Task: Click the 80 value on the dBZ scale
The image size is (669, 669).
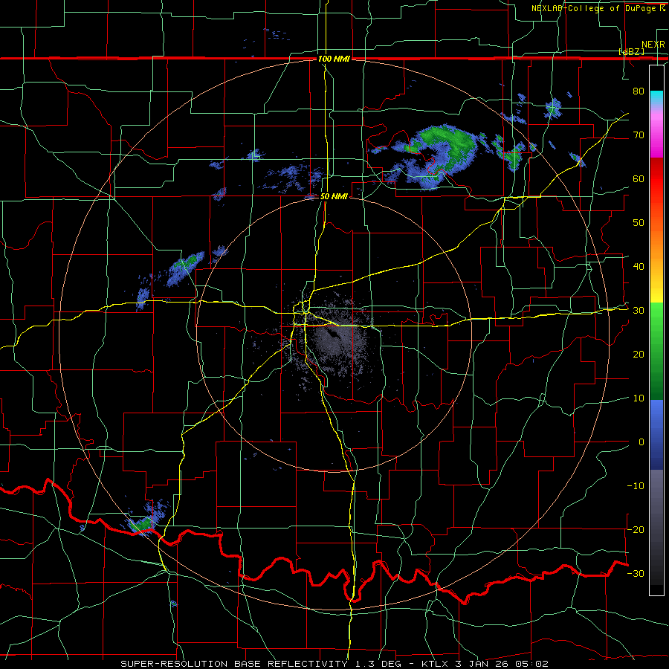Action: click(x=639, y=91)
